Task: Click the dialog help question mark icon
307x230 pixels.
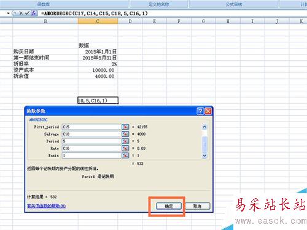Action: point(200,111)
